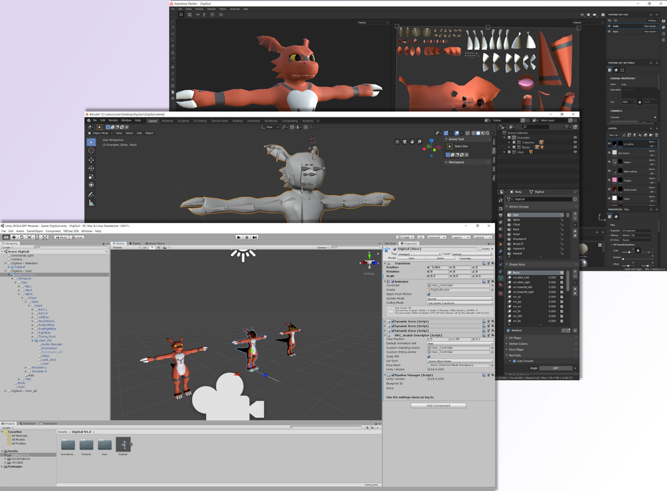667x491 pixels.
Task: Click the Pivot toggle button in Unity
Action: pos(62,238)
